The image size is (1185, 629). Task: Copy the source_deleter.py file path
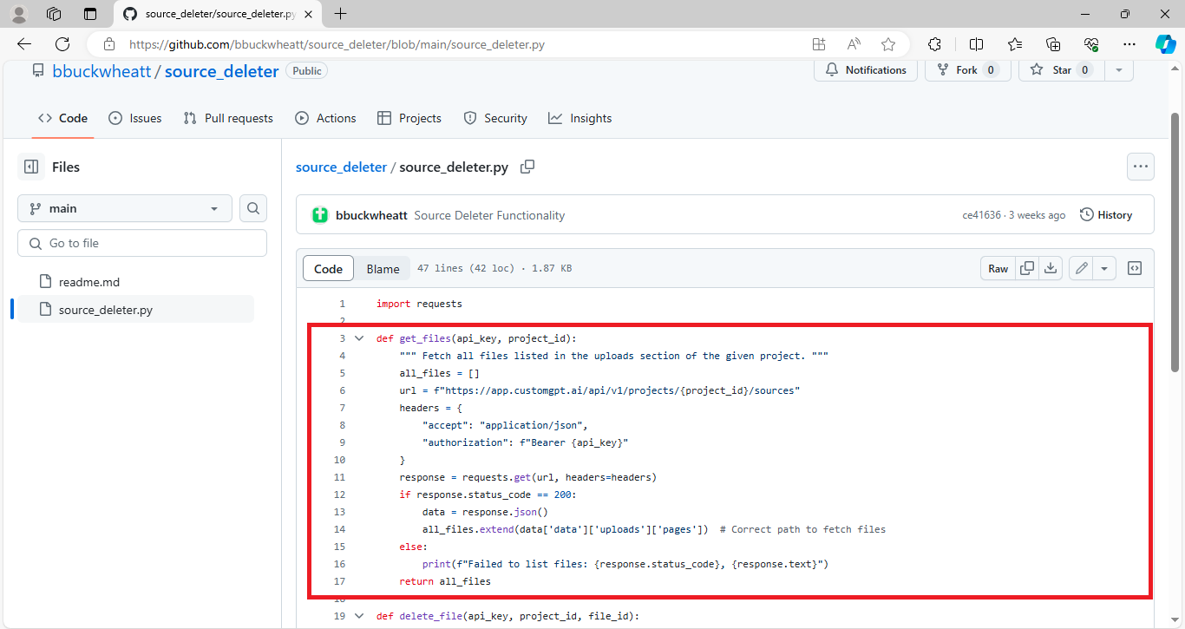(527, 167)
